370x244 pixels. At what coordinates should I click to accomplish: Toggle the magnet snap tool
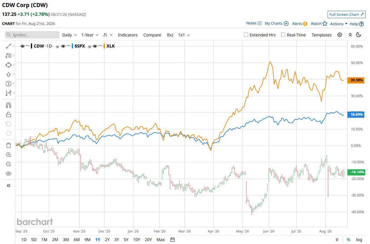[x=8, y=105]
